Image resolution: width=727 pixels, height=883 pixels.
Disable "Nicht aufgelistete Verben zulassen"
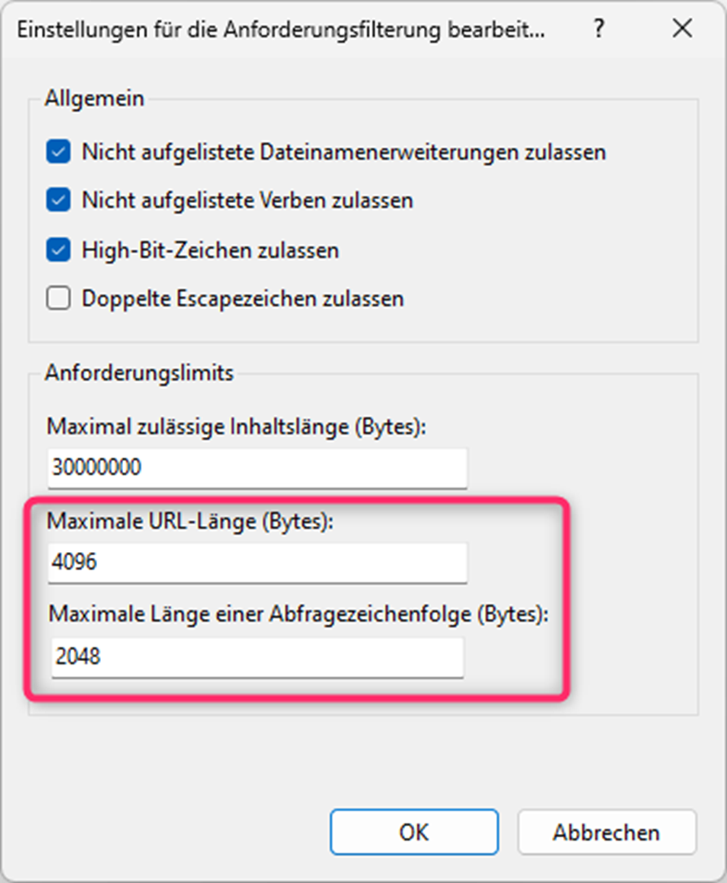pos(58,201)
